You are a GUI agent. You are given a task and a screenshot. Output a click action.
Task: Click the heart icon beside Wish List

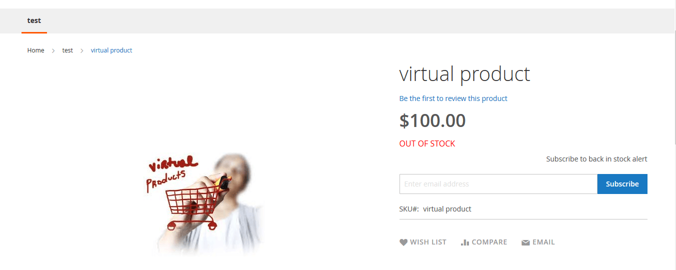(x=403, y=242)
